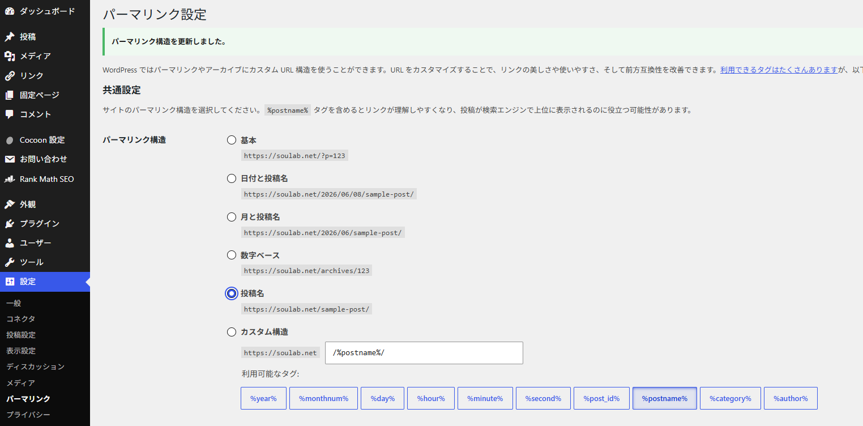The image size is (863, 426).
Task: Open the 外観 menu
Action: click(x=45, y=204)
